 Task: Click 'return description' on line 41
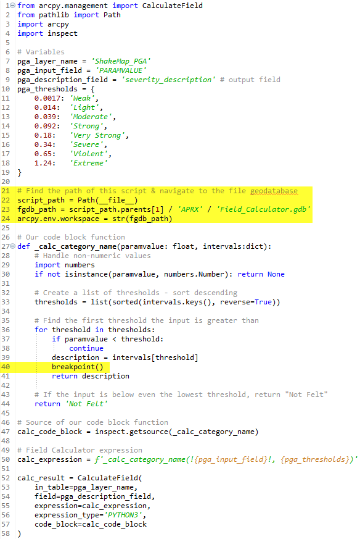click(91, 377)
